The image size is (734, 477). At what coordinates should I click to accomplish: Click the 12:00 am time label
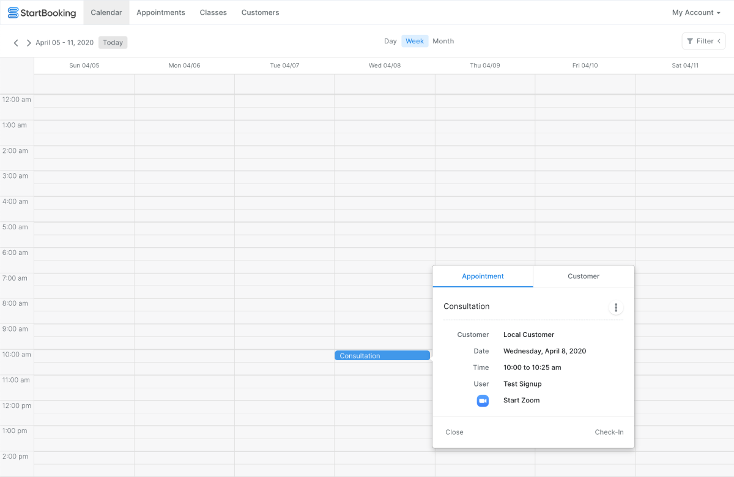[17, 99]
